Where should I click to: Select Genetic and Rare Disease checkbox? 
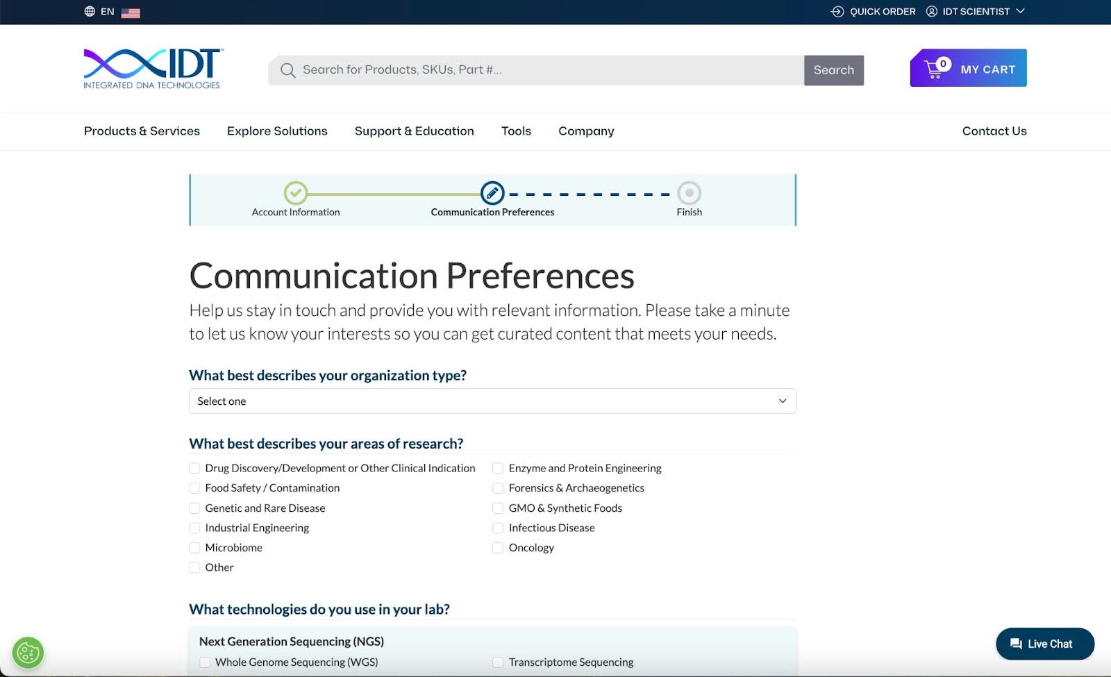click(x=194, y=508)
